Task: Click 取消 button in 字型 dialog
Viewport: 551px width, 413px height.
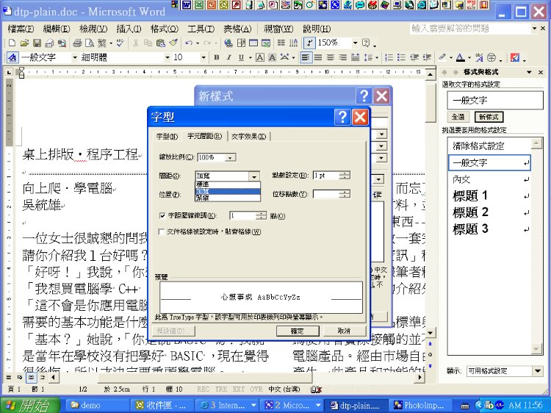Action: pos(343,331)
